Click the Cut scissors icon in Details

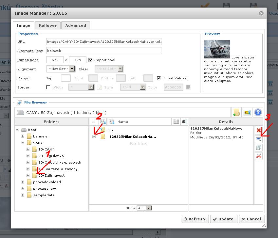pos(259,156)
